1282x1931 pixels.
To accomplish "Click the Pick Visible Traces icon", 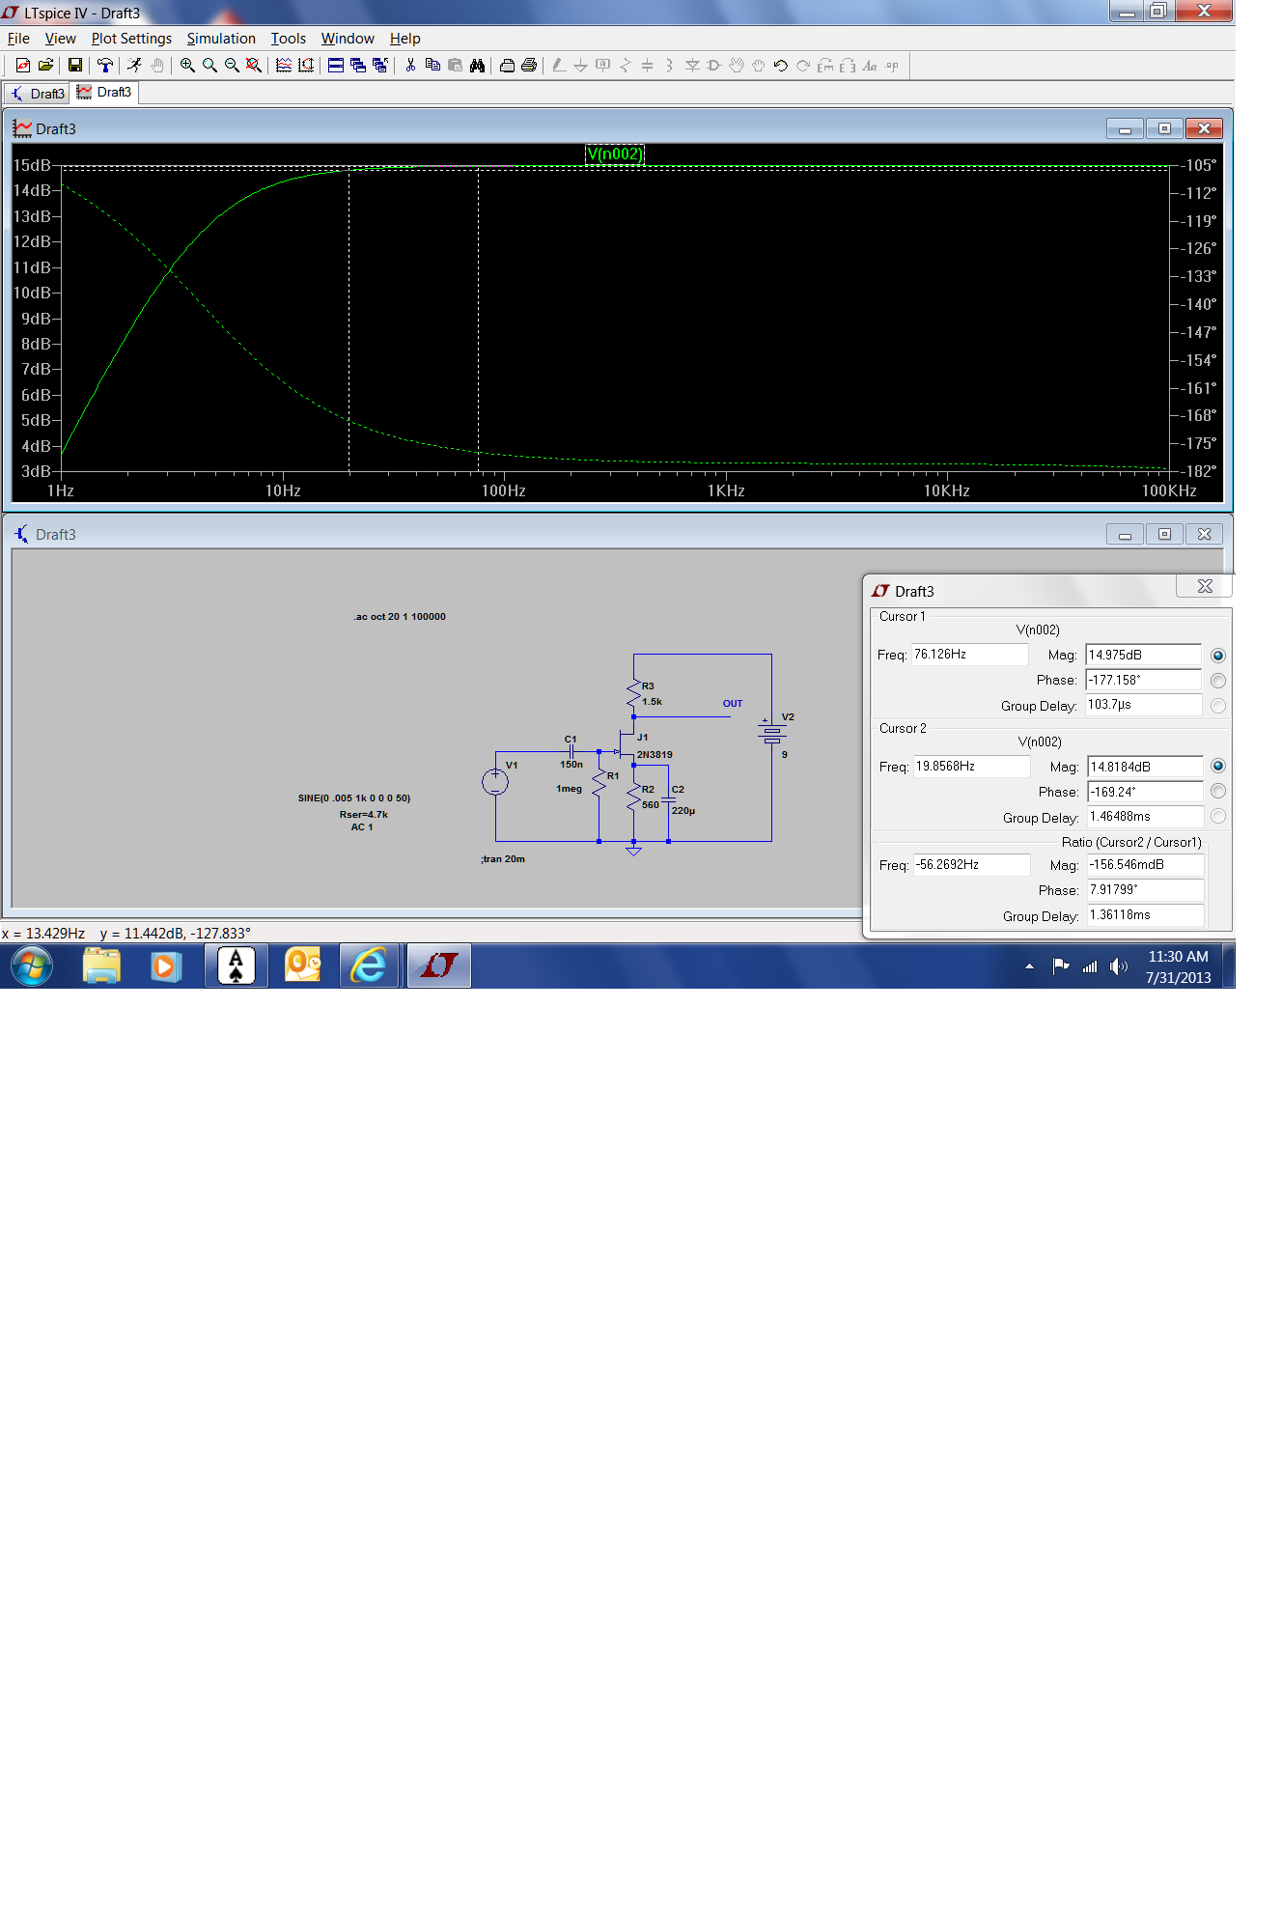I will (306, 66).
